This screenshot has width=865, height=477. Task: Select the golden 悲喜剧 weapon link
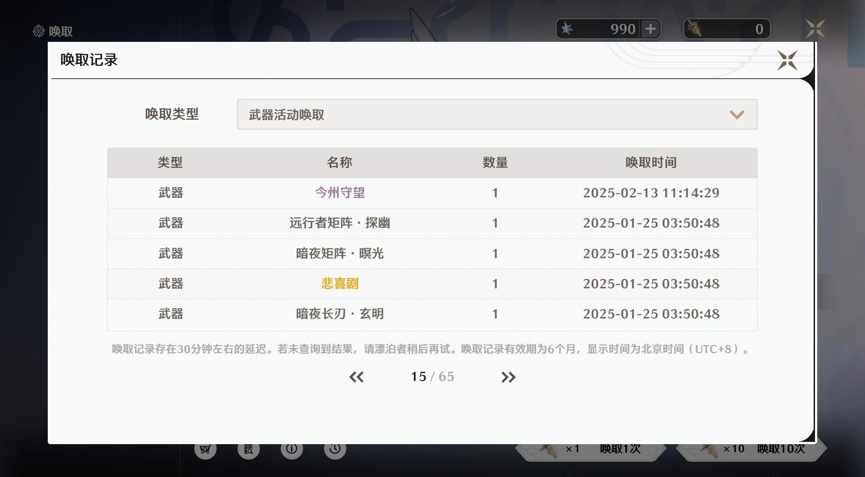[340, 283]
